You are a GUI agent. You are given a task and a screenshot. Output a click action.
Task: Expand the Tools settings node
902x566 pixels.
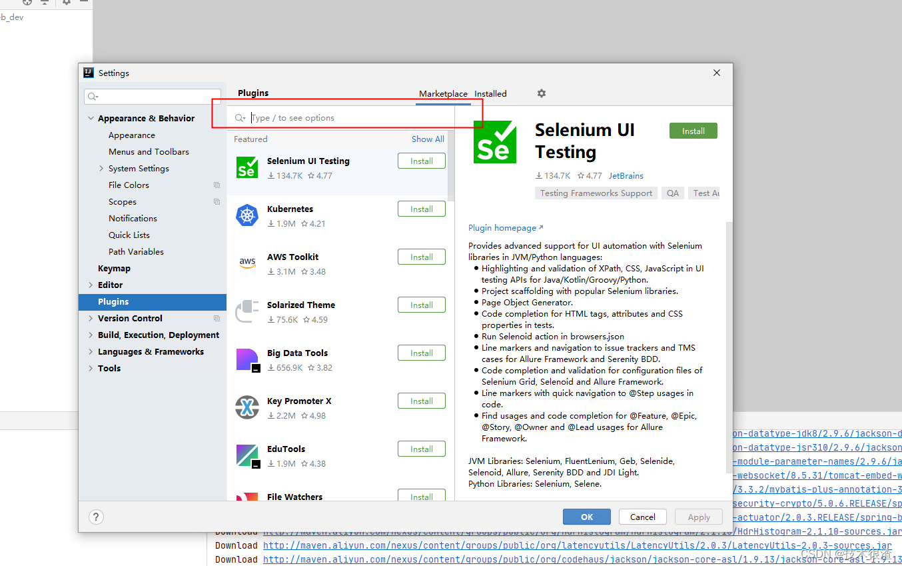coord(91,369)
